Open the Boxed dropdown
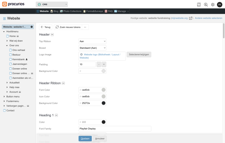This screenshot has height=143, width=225. click(x=93, y=48)
